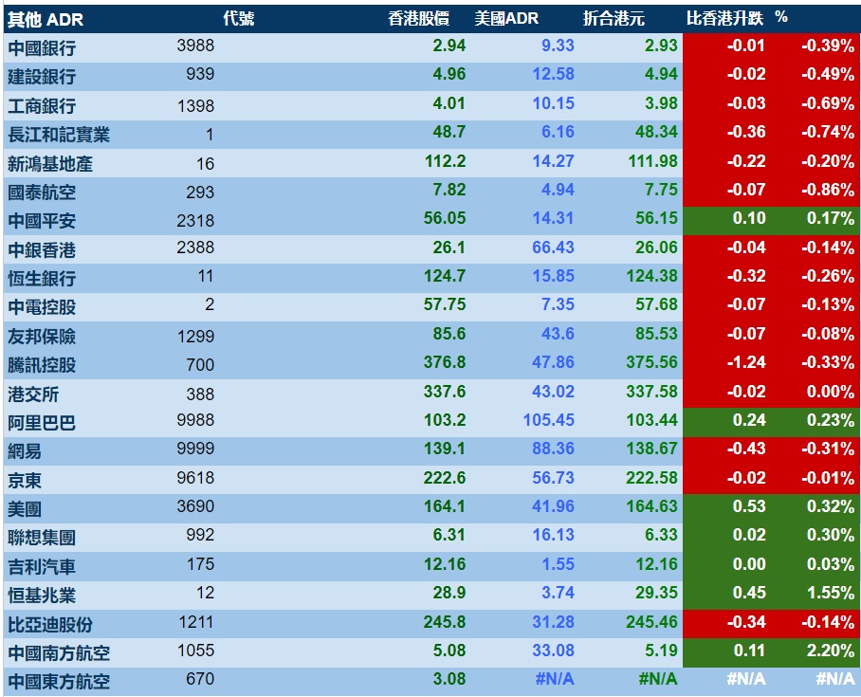The image size is (861, 697).
Task: Click US ADR price 105.45
Action: pyautogui.click(x=549, y=420)
